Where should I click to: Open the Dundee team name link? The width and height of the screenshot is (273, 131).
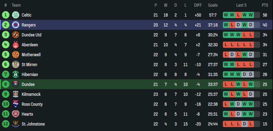(28, 84)
